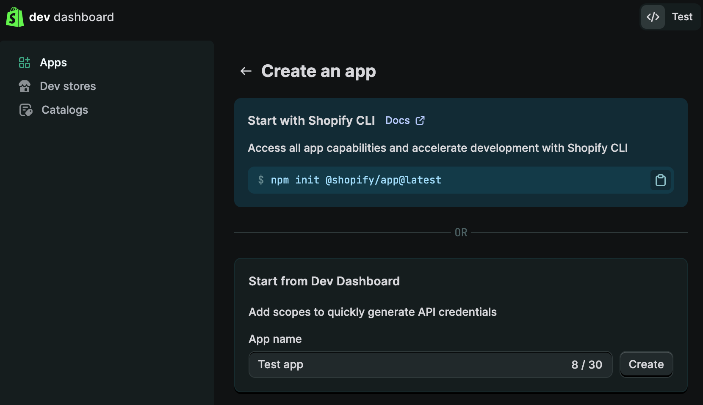Click the Dev stores storefront icon

[25, 86]
